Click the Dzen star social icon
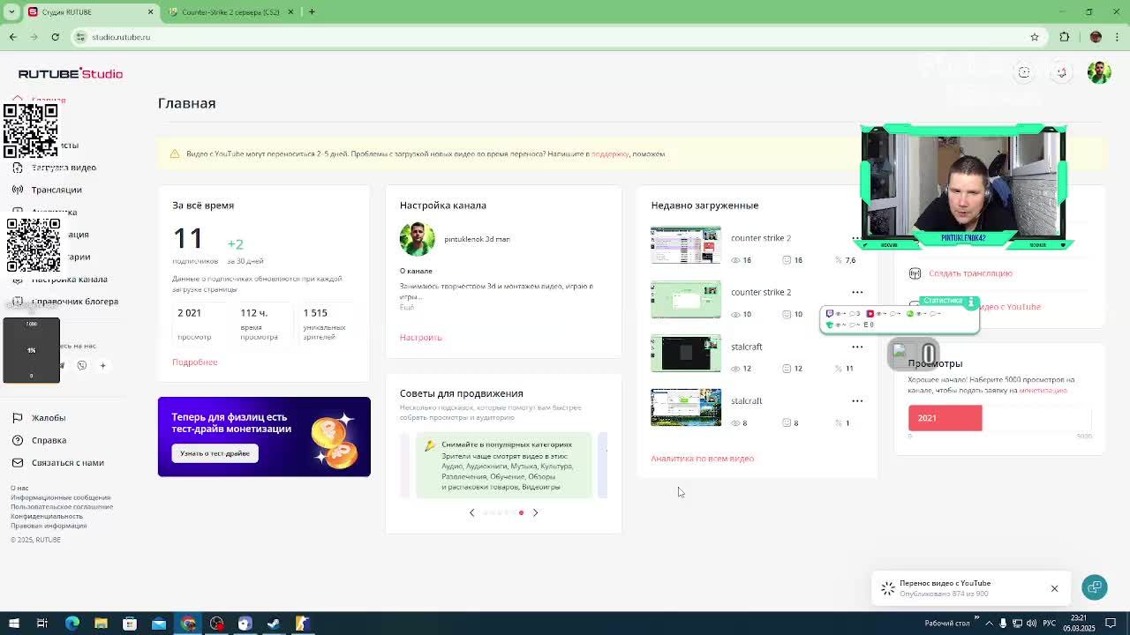Screen dimensions: 1130x635 (x=102, y=365)
